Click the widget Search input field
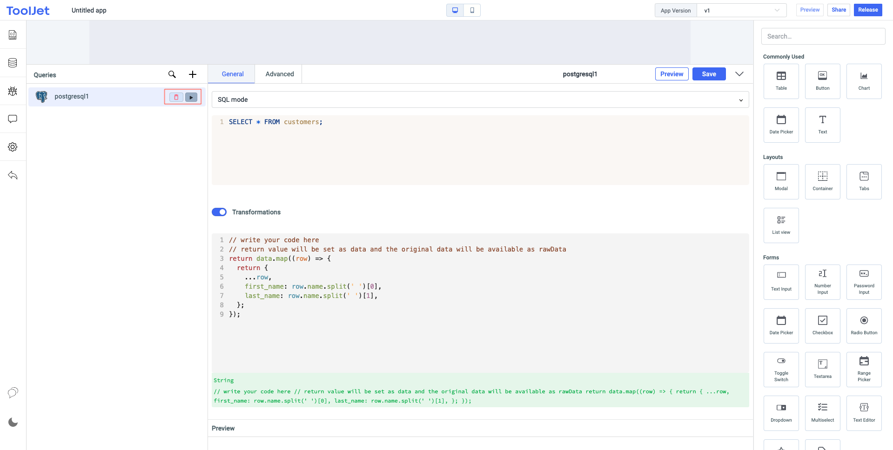The image size is (893, 450). pos(823,36)
